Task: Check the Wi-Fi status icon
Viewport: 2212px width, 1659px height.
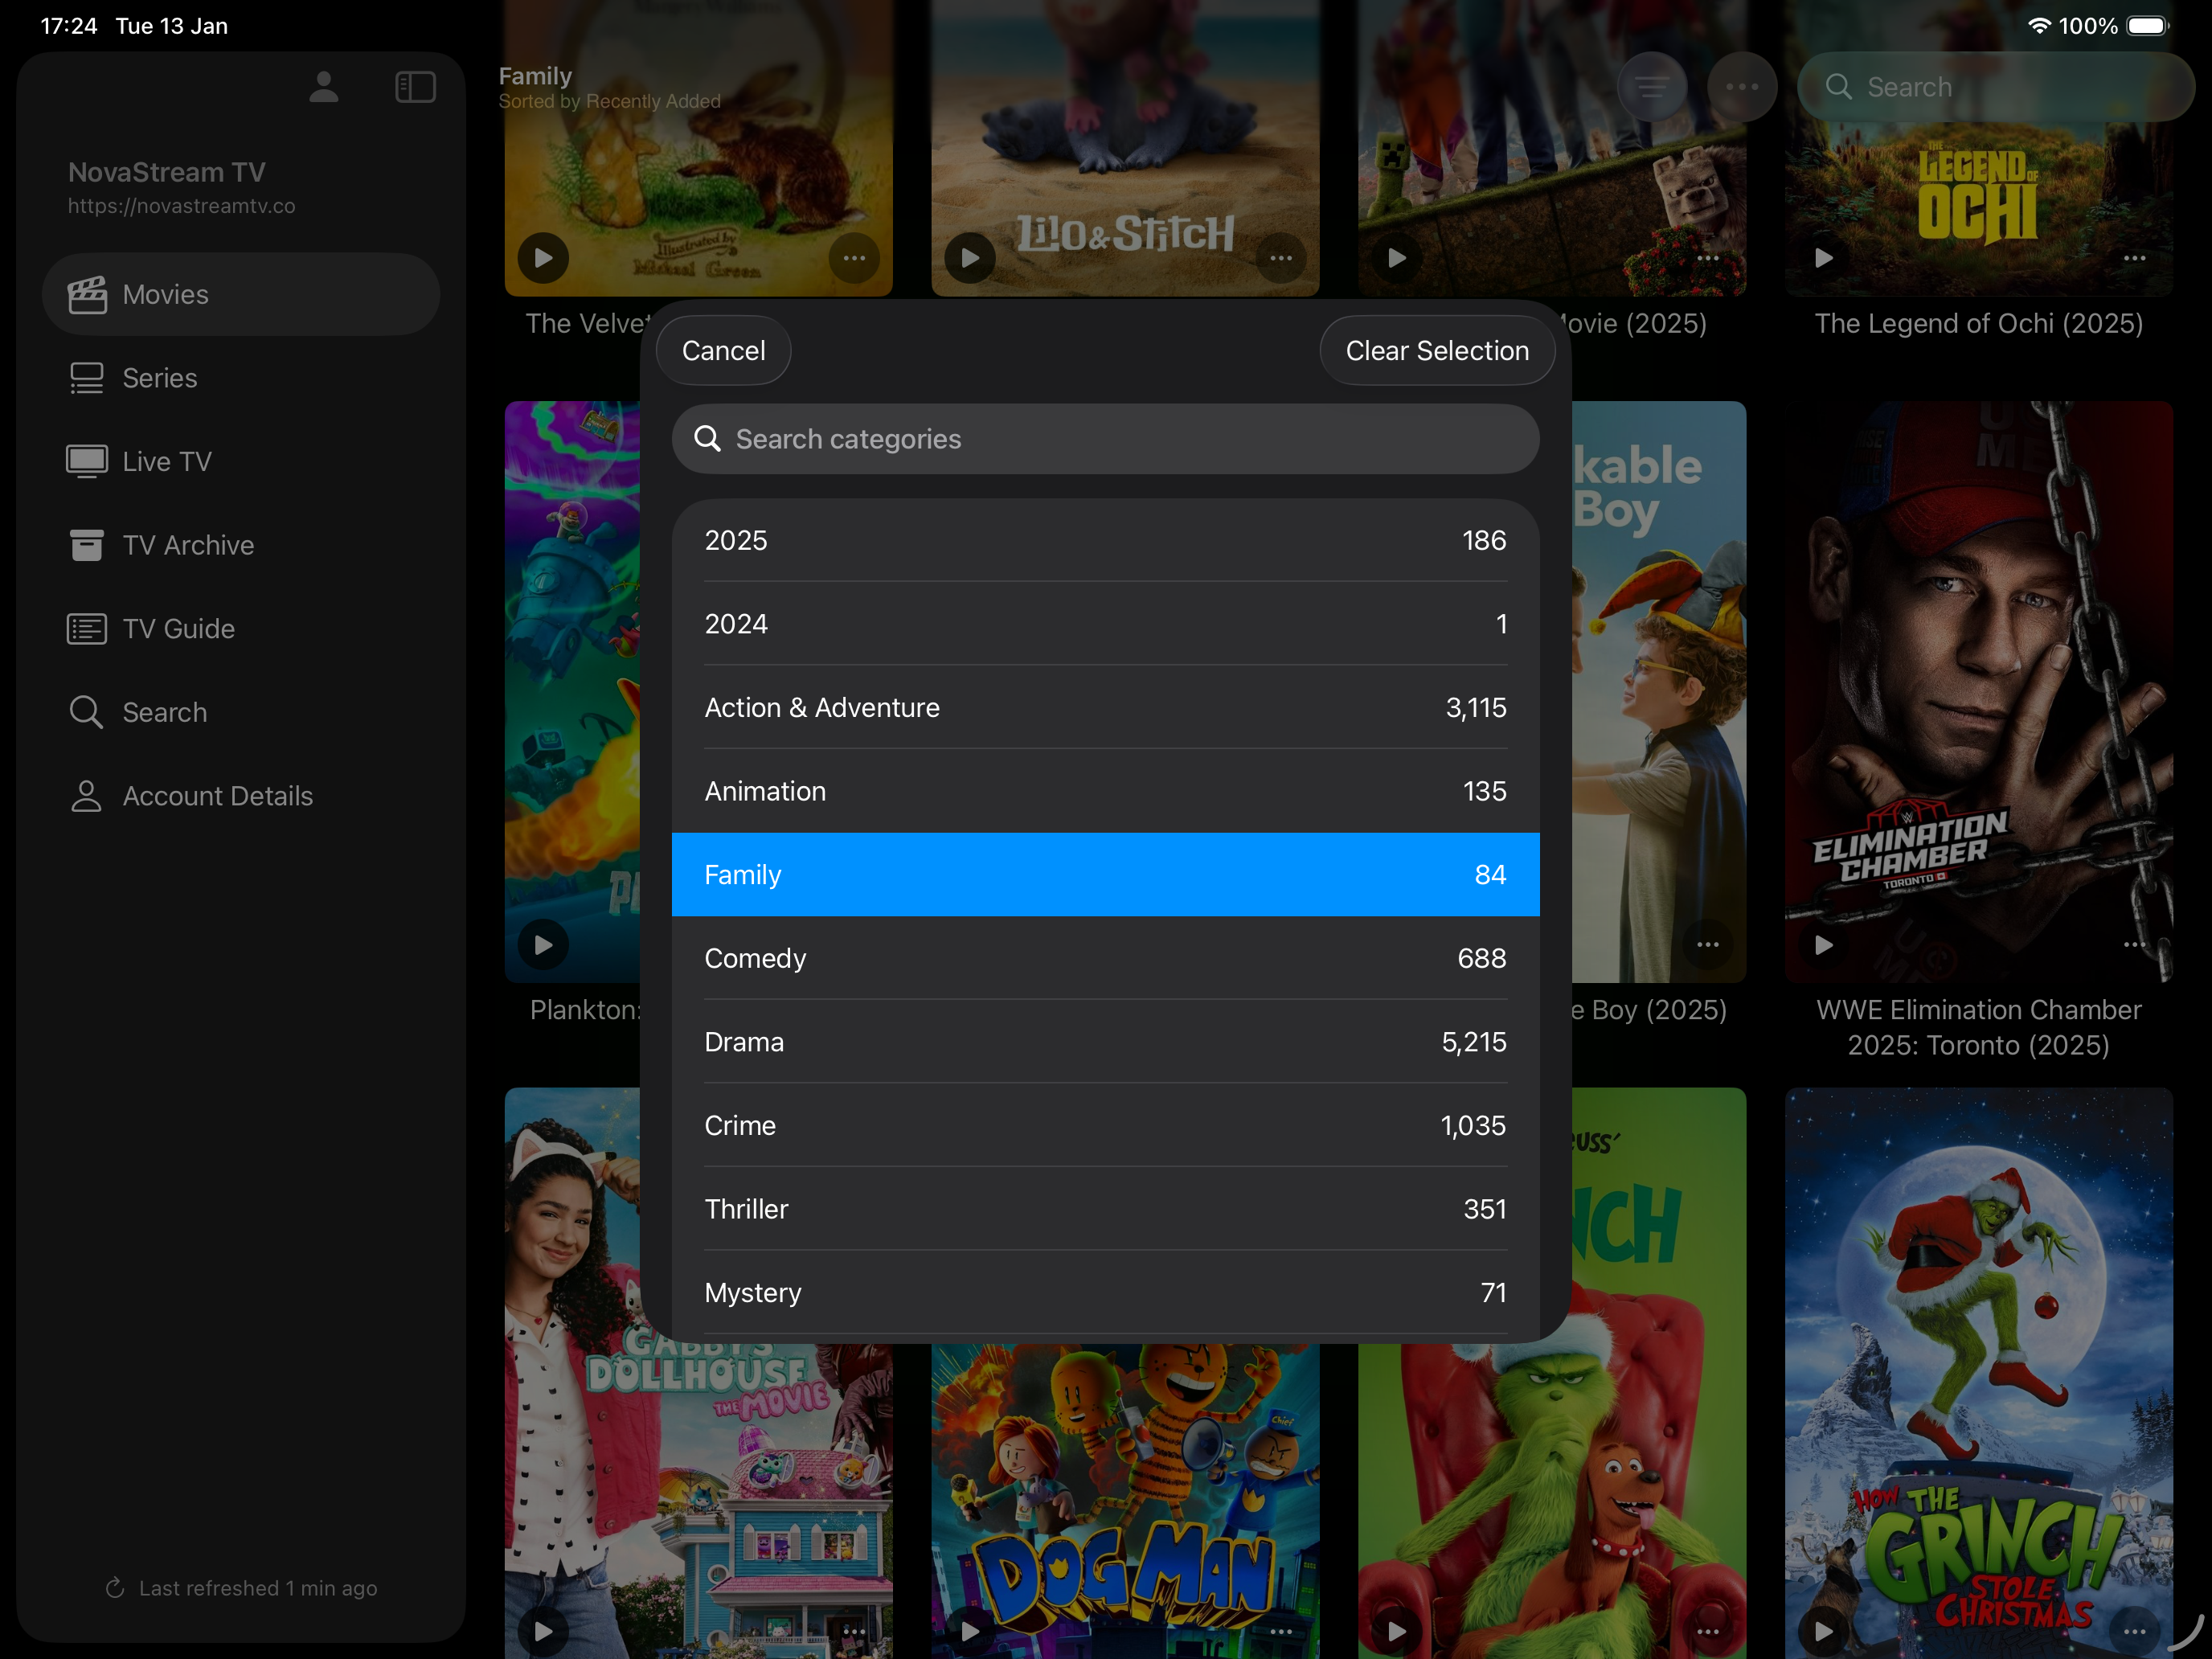Action: (x=2039, y=26)
